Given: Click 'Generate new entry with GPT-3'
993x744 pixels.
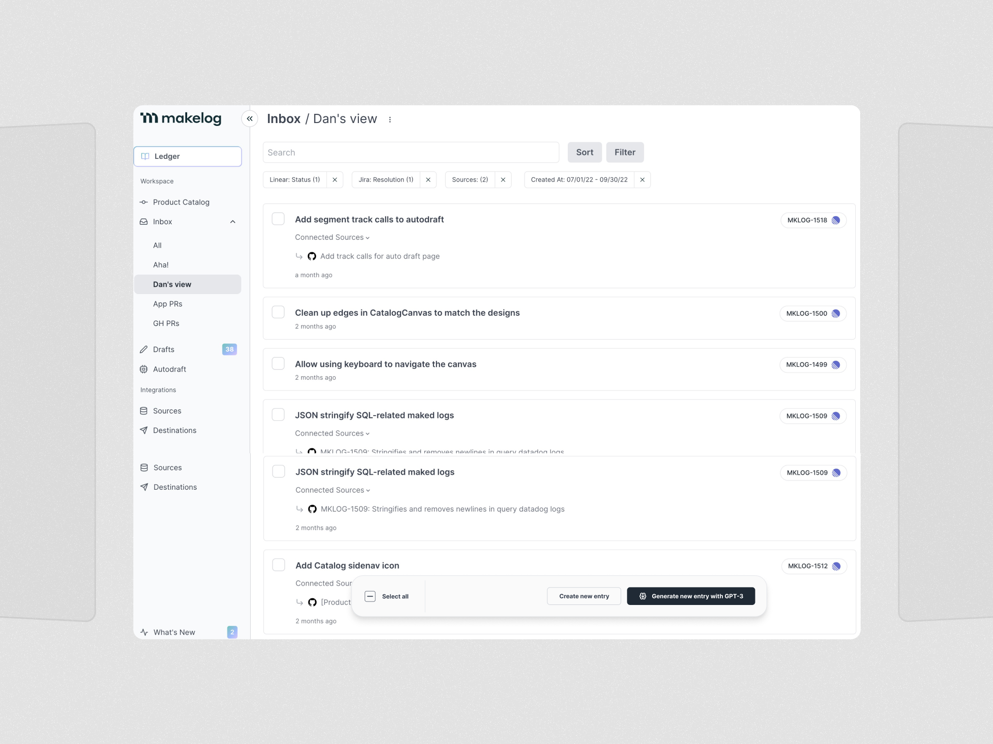Looking at the screenshot, I should [690, 596].
